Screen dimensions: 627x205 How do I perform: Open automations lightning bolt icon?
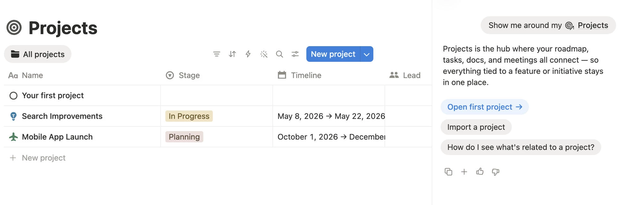point(248,54)
